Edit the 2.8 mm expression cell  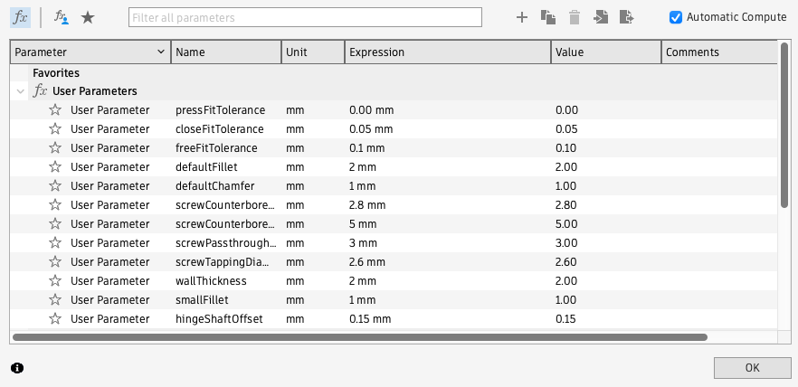click(x=448, y=205)
